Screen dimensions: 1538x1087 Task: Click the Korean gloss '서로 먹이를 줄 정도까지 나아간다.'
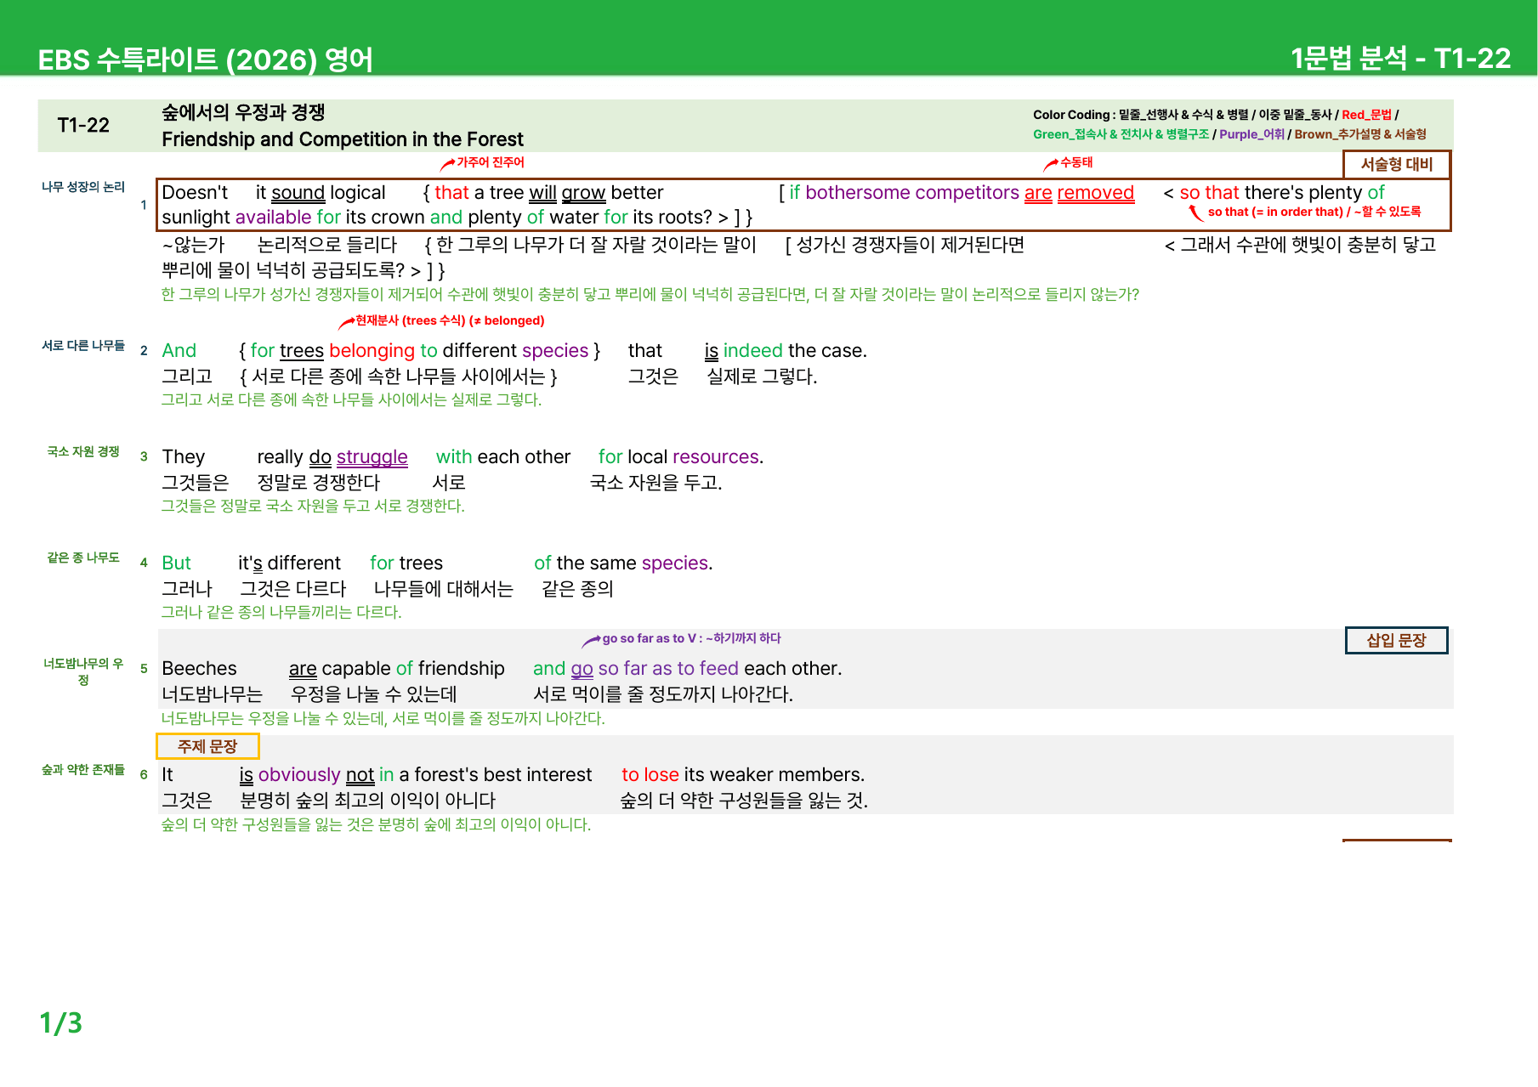pyautogui.click(x=663, y=694)
